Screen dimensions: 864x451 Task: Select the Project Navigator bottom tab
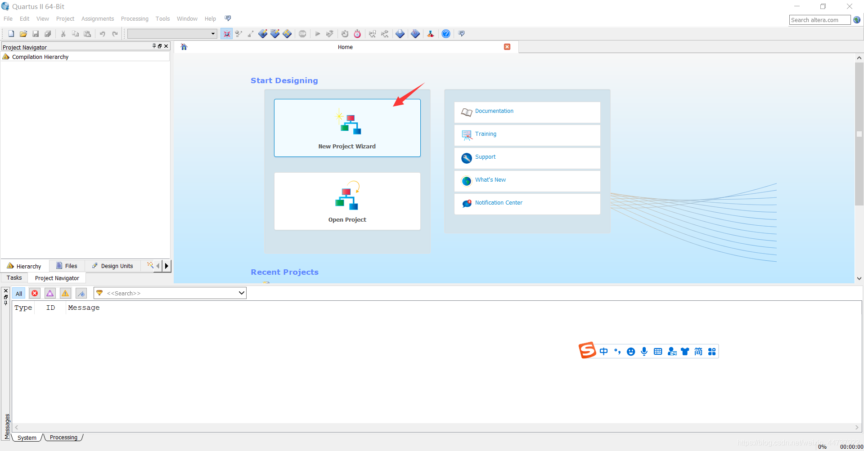pos(57,278)
